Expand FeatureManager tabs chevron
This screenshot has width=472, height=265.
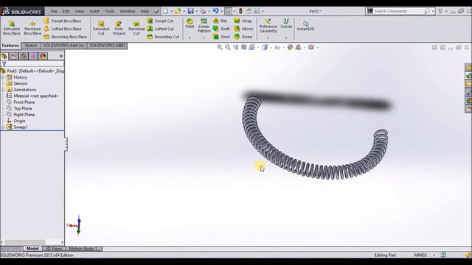[60, 56]
